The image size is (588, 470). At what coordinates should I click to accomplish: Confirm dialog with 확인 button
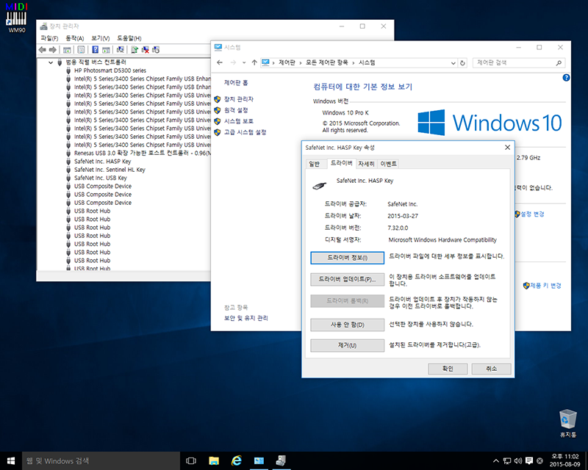click(x=448, y=369)
